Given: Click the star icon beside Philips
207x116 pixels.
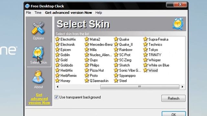Looking at the screenshot, I should (87, 65).
